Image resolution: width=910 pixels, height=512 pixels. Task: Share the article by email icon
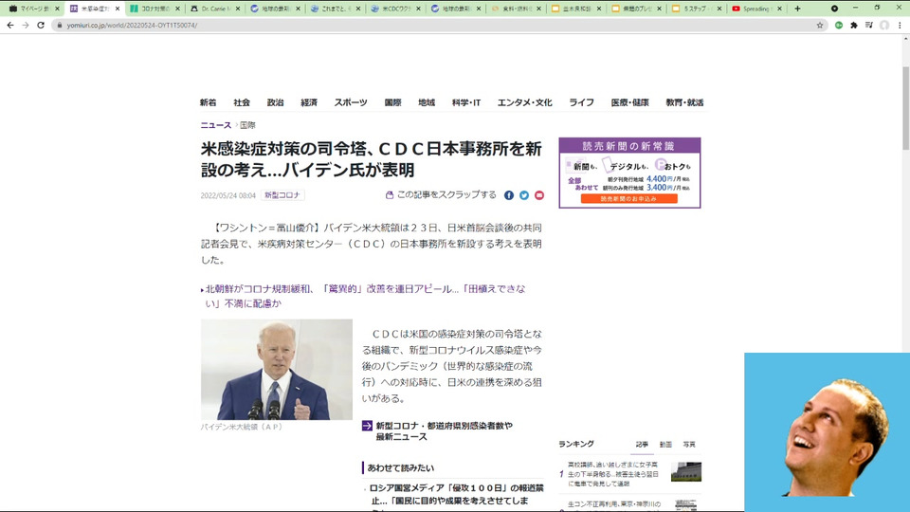[539, 195]
